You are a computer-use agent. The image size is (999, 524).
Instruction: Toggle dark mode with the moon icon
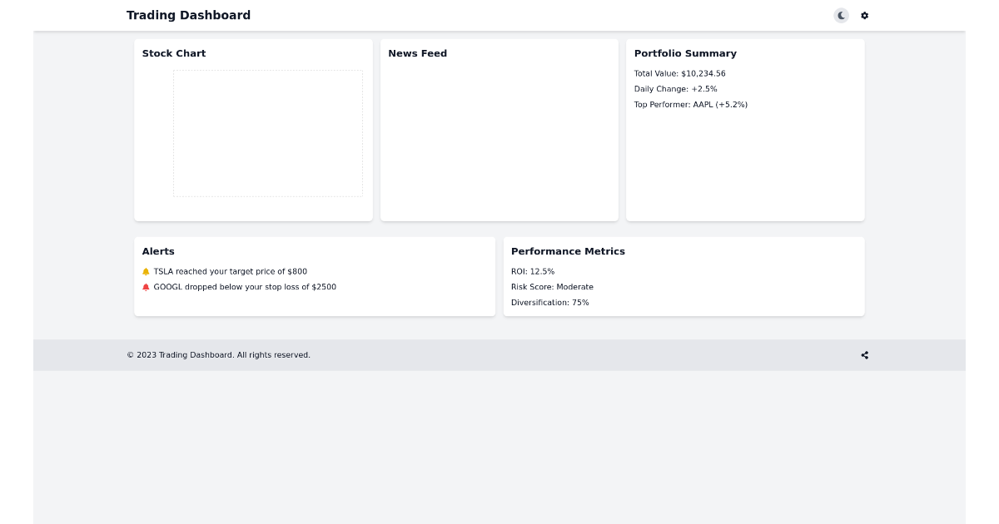click(x=841, y=15)
